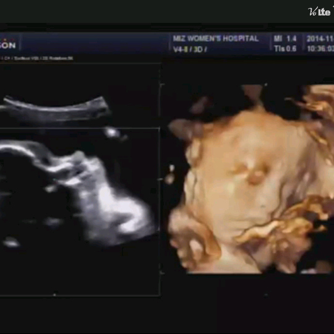Click the ROI box top edge in 2D view
334x334 pixels.
coord(80,128)
